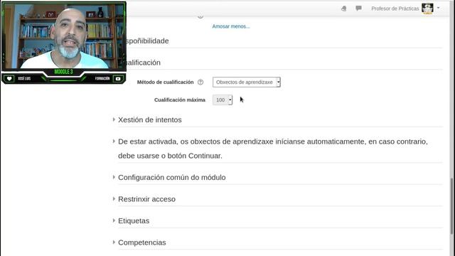This screenshot has width=455, height=256.
Task: Expand the Etiquetas section
Action: pyautogui.click(x=134, y=221)
